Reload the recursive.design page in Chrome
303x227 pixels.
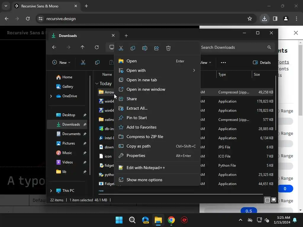click(28, 19)
